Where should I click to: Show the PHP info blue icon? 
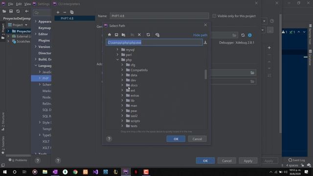tap(250, 35)
